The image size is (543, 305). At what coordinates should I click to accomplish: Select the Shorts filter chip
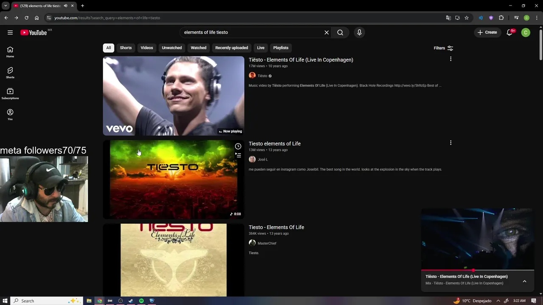[126, 48]
